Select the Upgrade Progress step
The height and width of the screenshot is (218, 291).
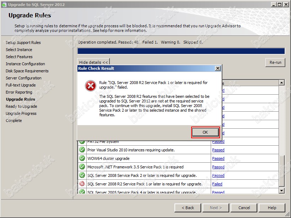(21, 113)
